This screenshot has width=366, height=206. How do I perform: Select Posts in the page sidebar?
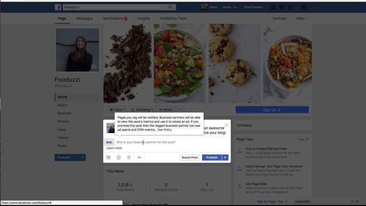[x=62, y=146]
